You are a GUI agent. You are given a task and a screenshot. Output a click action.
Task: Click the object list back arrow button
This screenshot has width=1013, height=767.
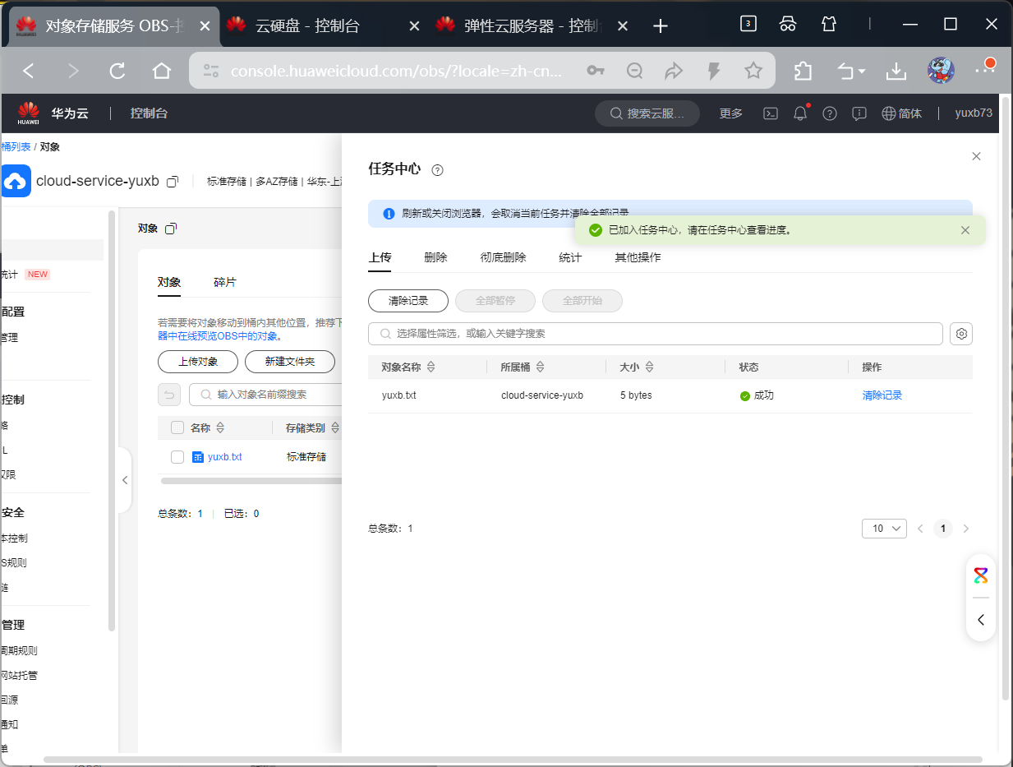point(169,395)
